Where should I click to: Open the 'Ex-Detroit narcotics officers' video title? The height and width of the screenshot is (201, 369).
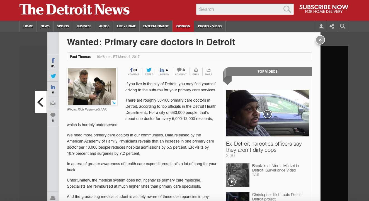click(264, 147)
